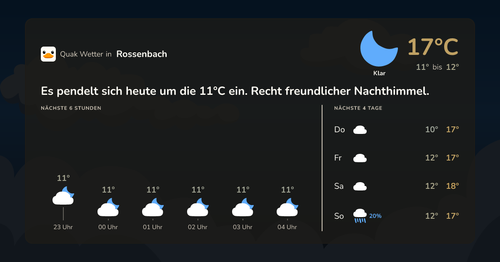The height and width of the screenshot is (262, 500).
Task: Click the '04 Uhr' time label
Action: pos(287,227)
